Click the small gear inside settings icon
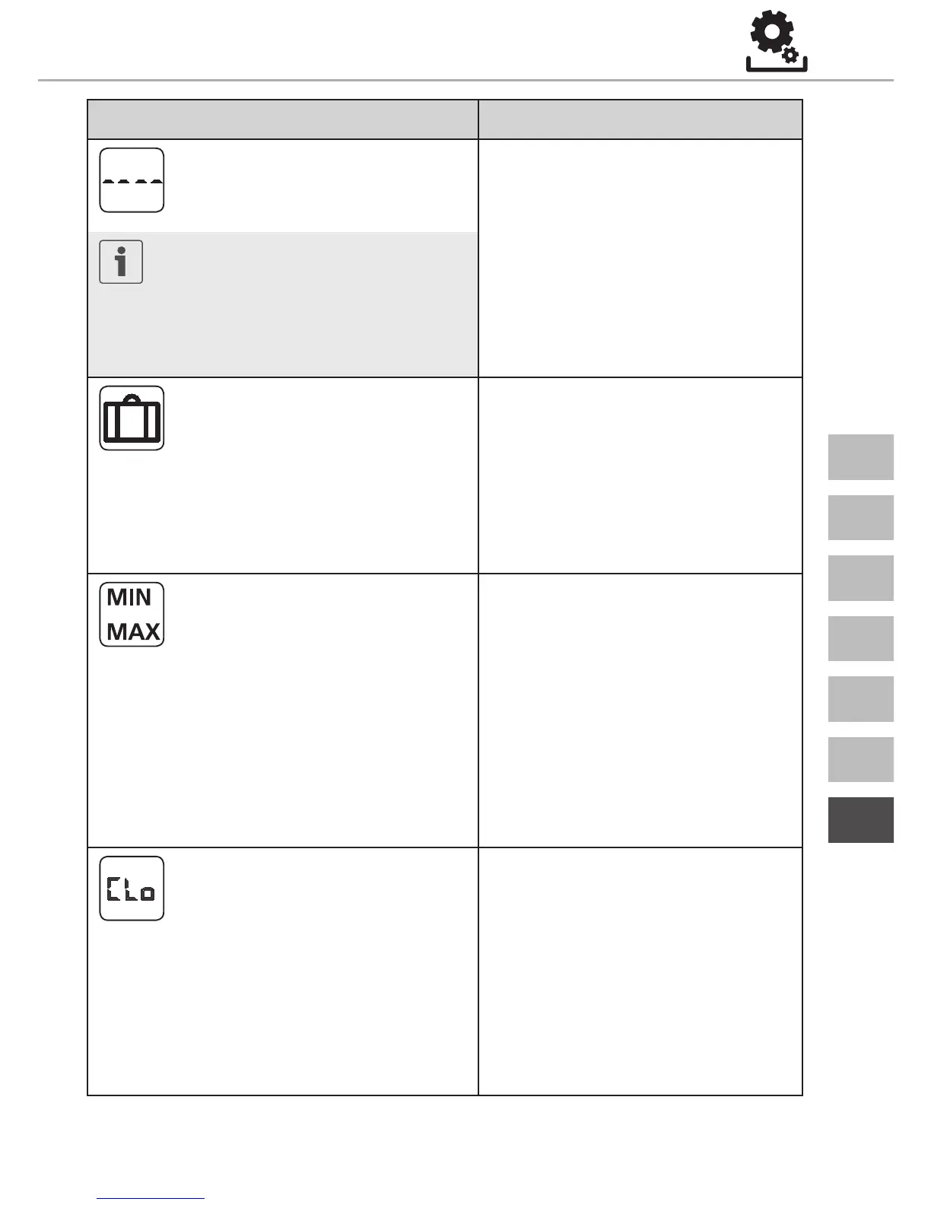This screenshot has width=931, height=1205. [x=791, y=55]
